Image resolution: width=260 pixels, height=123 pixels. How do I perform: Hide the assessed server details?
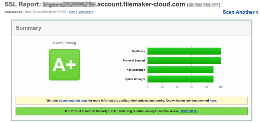(x=72, y=12)
